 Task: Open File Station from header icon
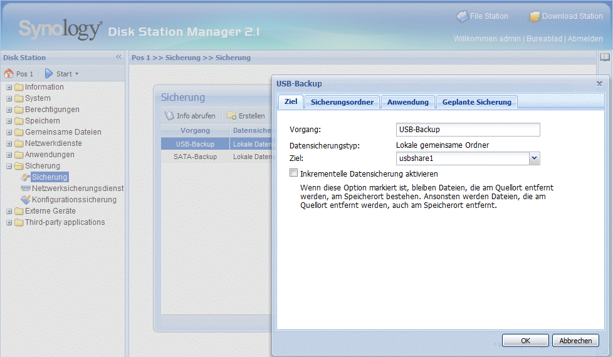click(462, 16)
